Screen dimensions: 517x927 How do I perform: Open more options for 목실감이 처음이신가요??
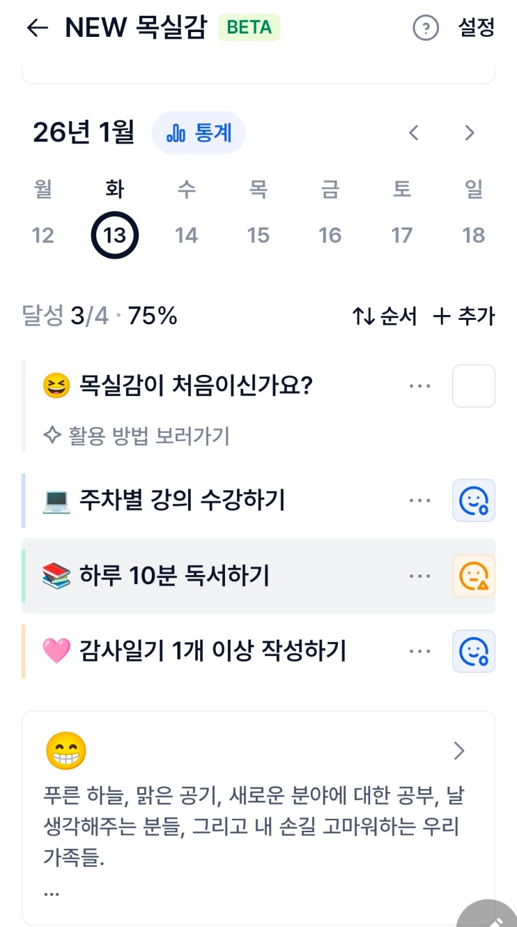point(420,386)
